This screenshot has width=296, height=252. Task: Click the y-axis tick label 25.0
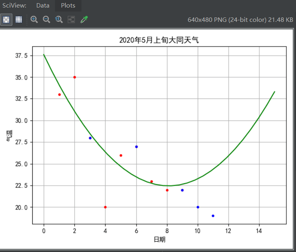point(22,164)
